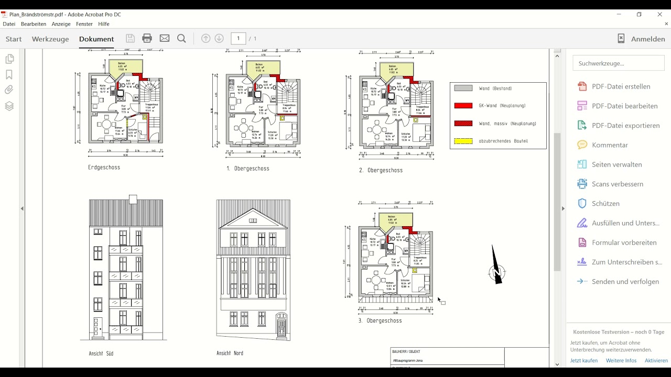Click the document vertical scrollbar thumb
The width and height of the screenshot is (671, 377).
pyautogui.click(x=557, y=202)
